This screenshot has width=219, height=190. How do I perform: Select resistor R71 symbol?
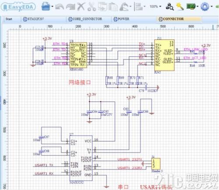[x=138, y=81]
